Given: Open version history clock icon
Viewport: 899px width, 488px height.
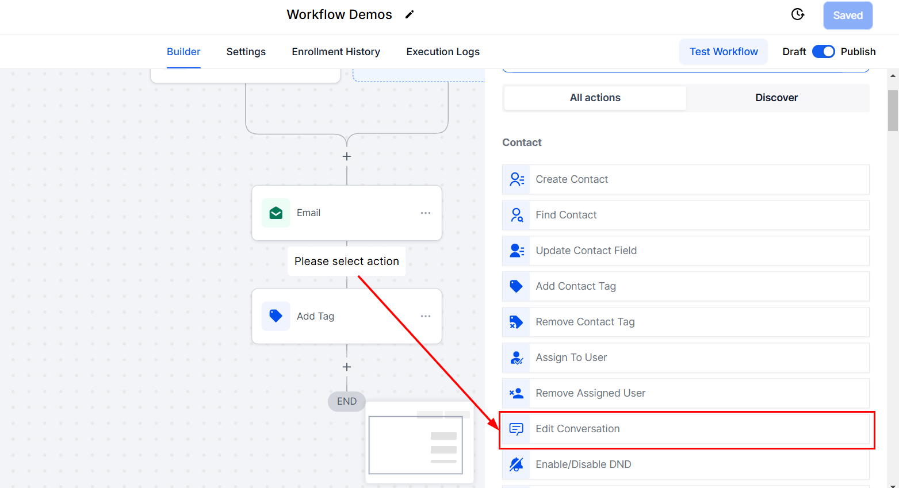Looking at the screenshot, I should pos(797,14).
